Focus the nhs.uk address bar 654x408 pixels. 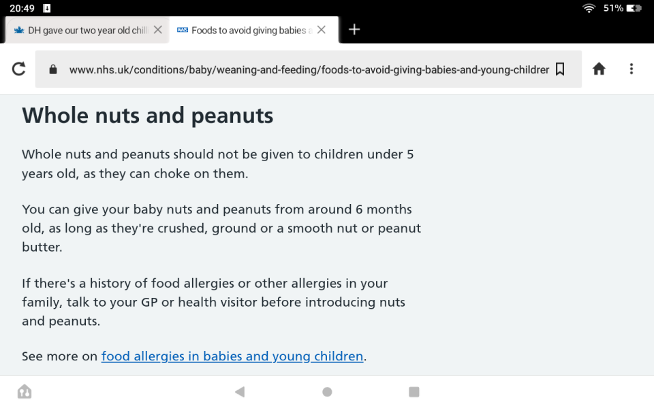click(309, 69)
